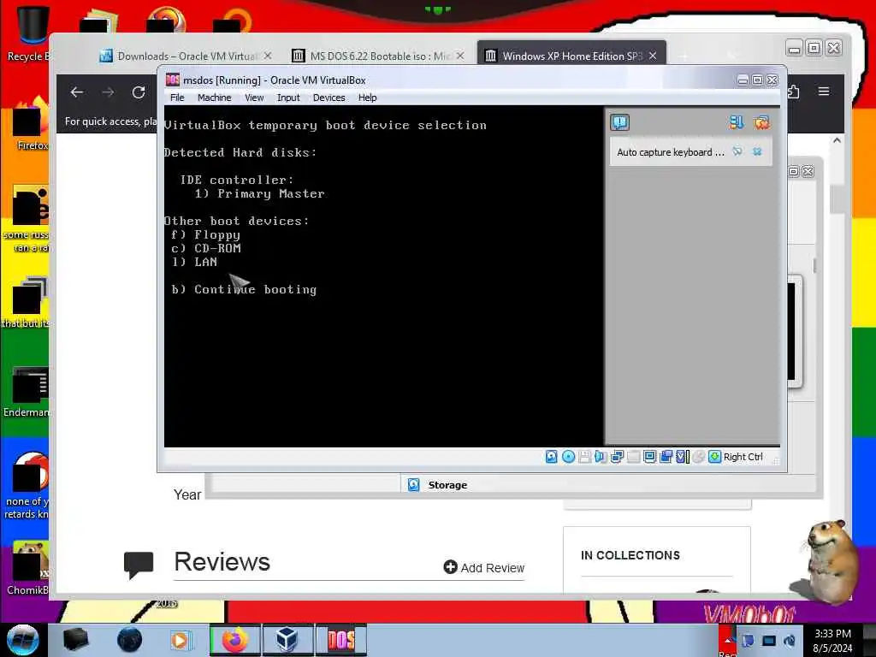This screenshot has width=876, height=657.
Task: Click the keep finished notifications icon
Action: coord(736,122)
